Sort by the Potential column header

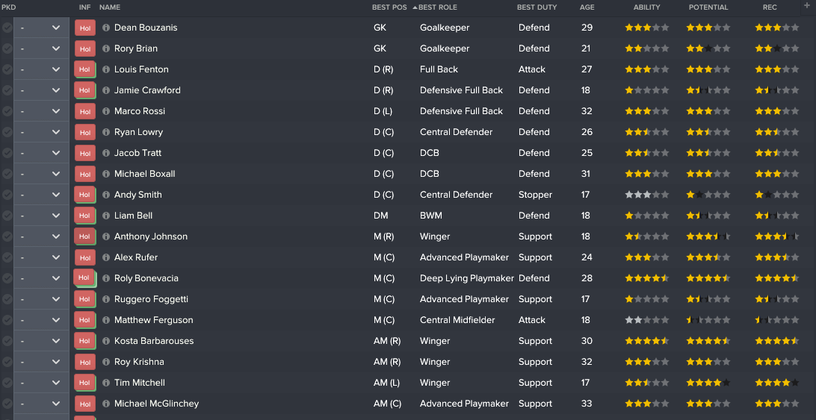click(x=708, y=7)
